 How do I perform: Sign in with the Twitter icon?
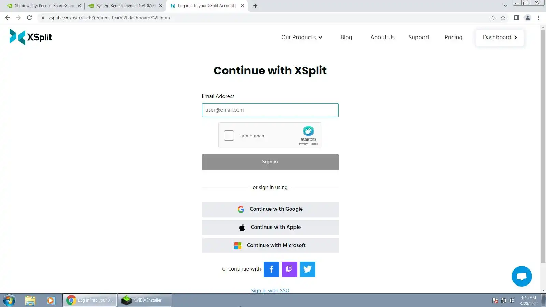coord(307,269)
